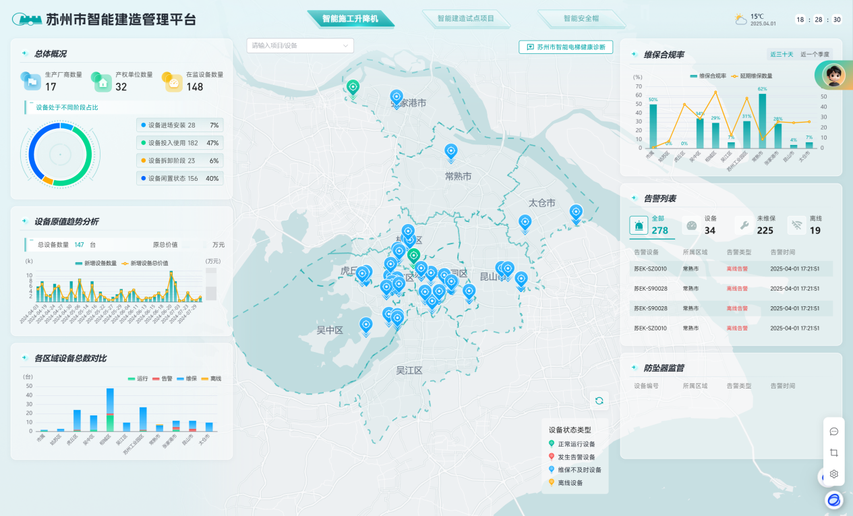The width and height of the screenshot is (853, 516).
Task: Open the 智能安全帽 tab
Action: pyautogui.click(x=581, y=19)
